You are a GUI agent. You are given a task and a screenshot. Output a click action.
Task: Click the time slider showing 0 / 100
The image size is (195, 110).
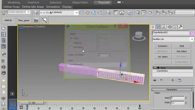coord(32,103)
